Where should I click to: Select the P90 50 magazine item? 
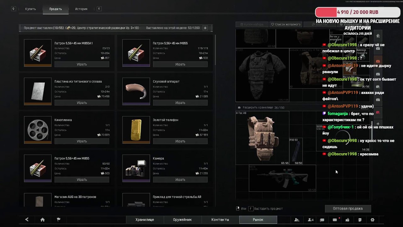(x=296, y=151)
